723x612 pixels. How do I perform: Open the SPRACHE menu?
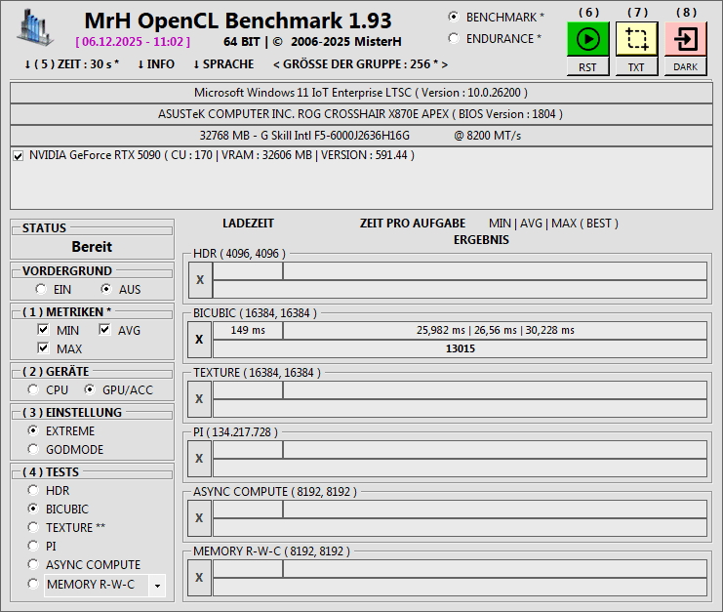pos(223,64)
